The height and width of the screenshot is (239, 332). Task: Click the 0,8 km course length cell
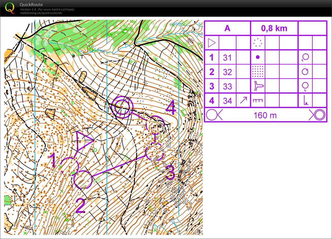point(274,28)
